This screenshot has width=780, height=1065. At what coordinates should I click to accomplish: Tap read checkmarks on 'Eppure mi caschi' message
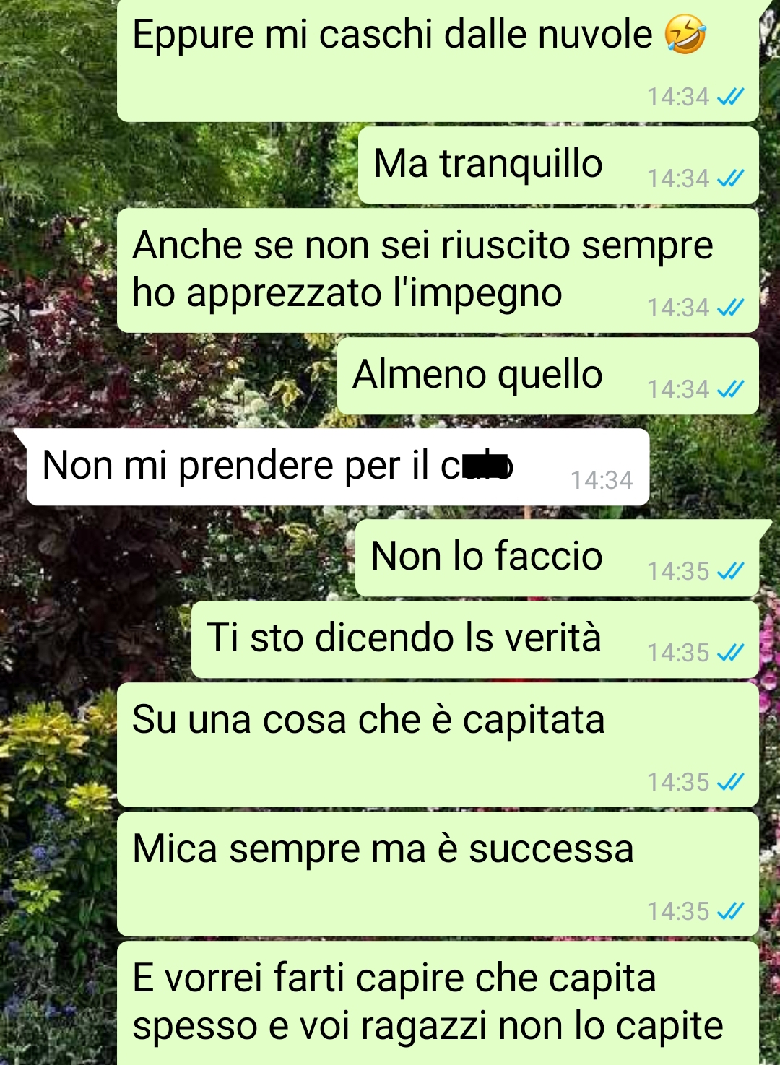(x=730, y=96)
